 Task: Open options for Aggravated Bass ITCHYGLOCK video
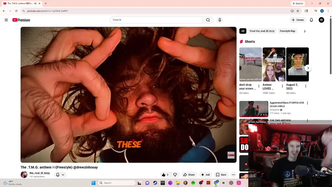(x=307, y=103)
